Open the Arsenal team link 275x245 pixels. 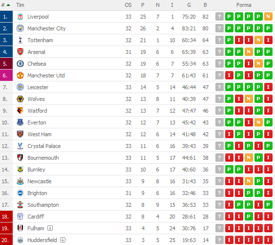click(x=36, y=52)
